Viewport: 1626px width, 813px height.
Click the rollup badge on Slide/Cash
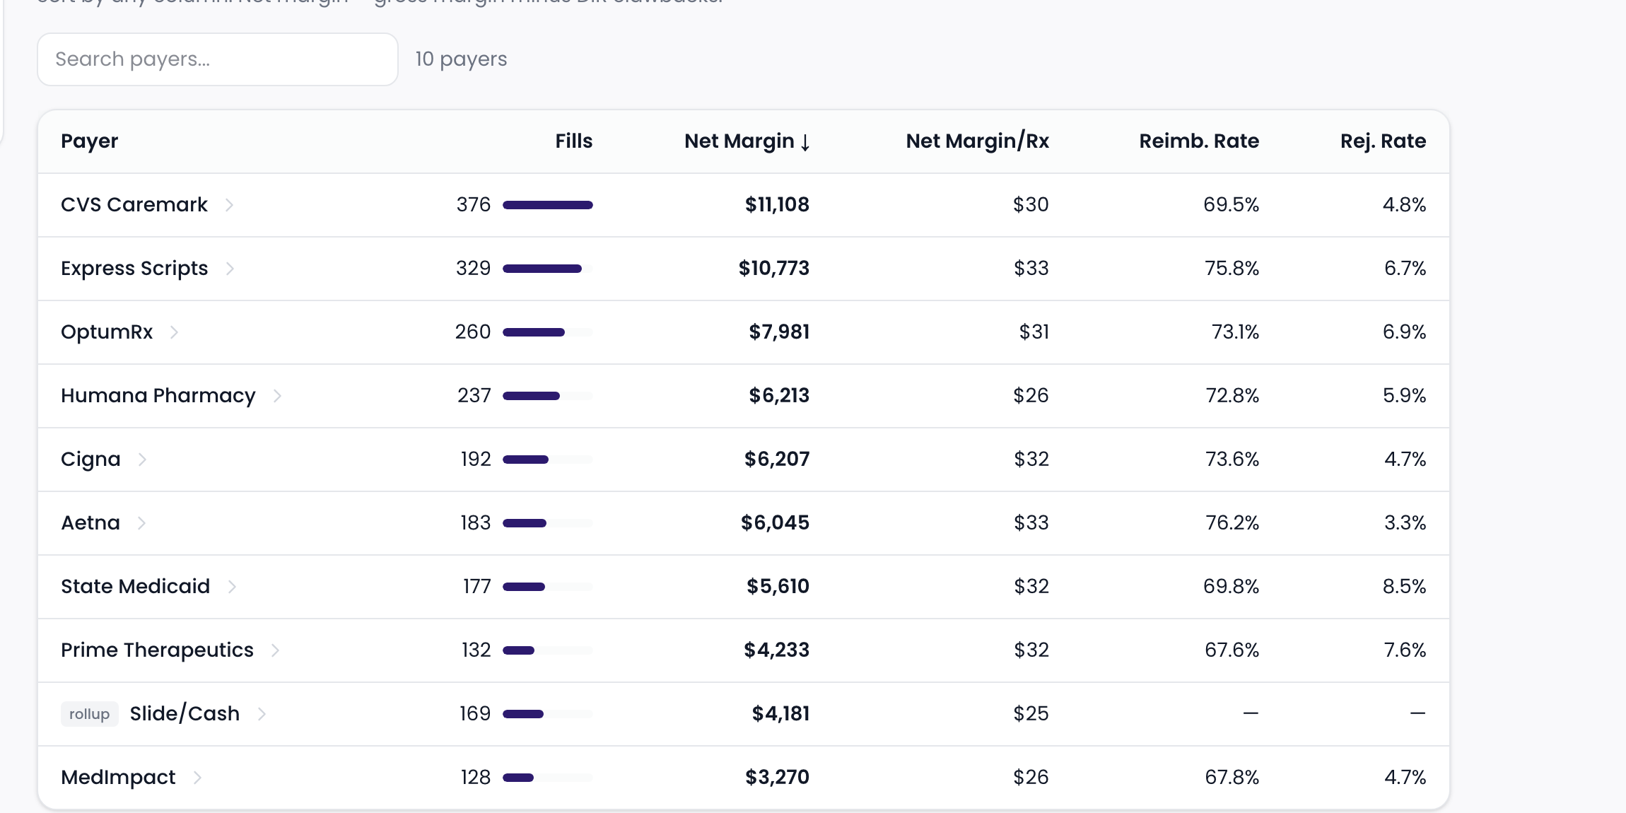90,714
